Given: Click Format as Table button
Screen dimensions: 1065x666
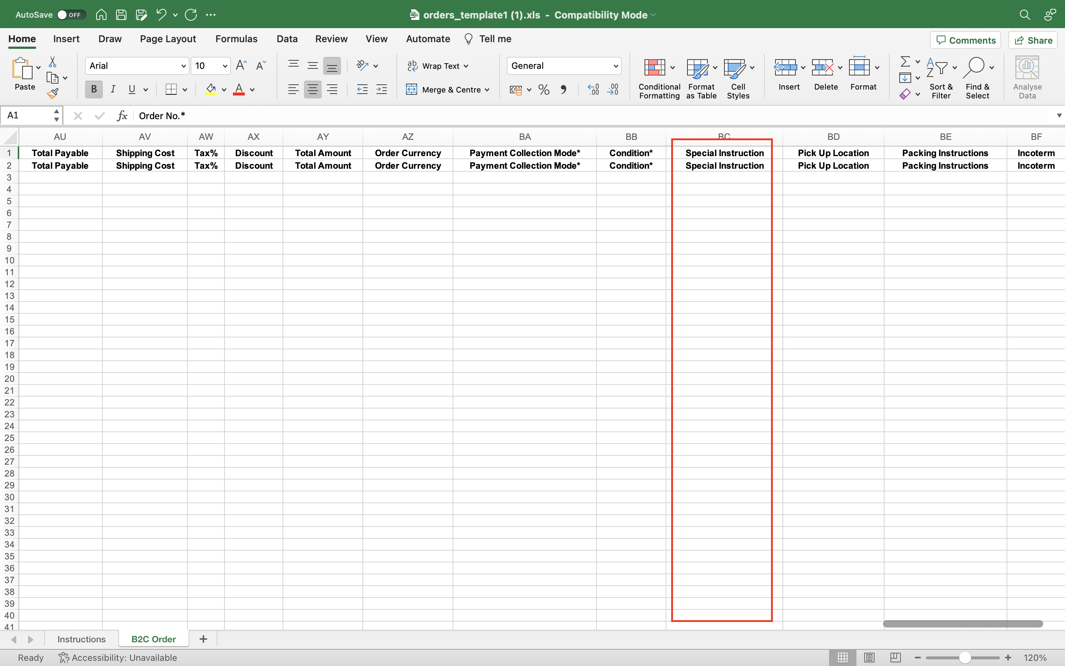Looking at the screenshot, I should pos(701,78).
